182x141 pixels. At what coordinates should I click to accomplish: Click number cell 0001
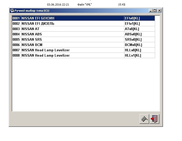pyautogui.click(x=16, y=18)
